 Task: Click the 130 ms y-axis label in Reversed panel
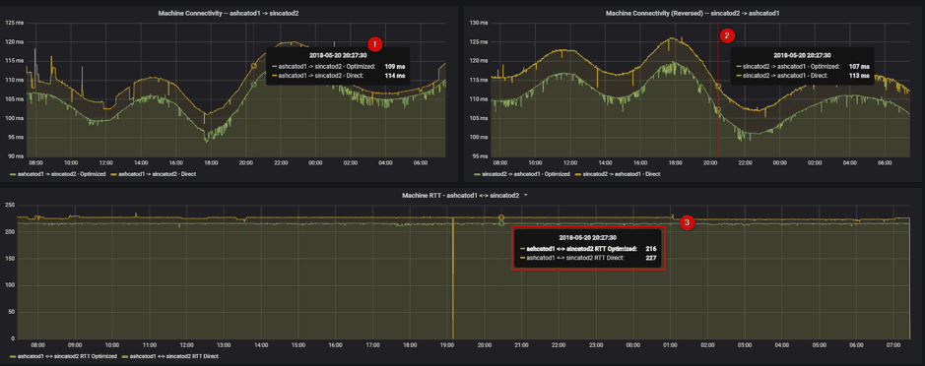tap(480, 23)
